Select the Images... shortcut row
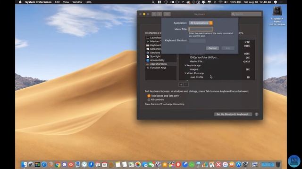 pyautogui.click(x=217, y=69)
